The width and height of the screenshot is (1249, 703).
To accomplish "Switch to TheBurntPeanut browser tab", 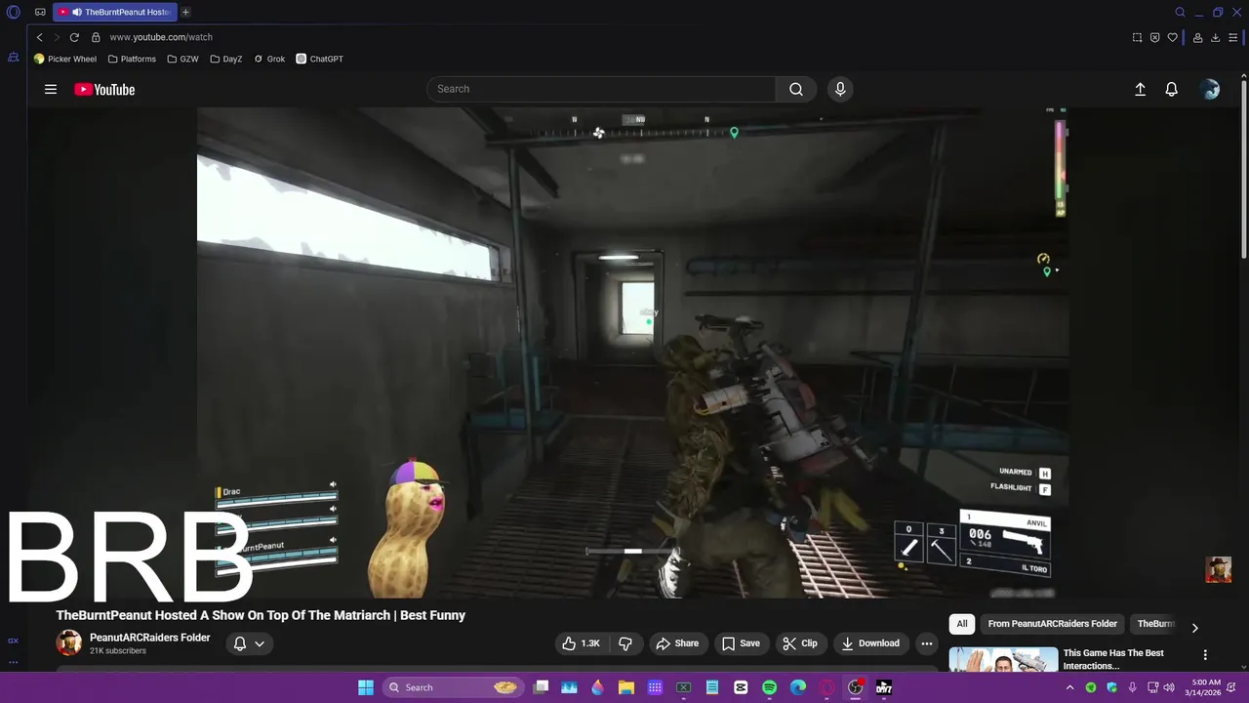I will tap(115, 13).
